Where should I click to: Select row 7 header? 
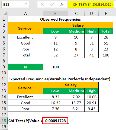click(4, 55)
